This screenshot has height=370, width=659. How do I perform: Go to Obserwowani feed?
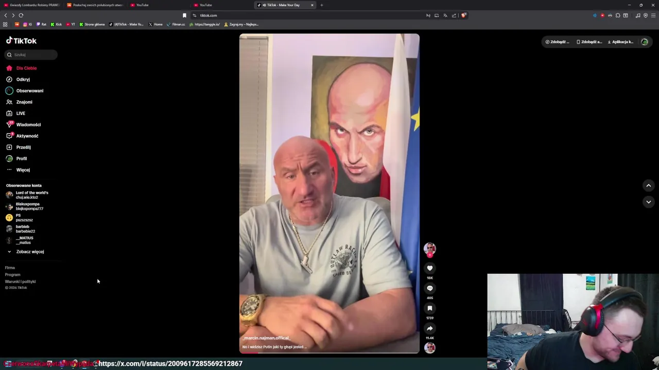coord(25,90)
